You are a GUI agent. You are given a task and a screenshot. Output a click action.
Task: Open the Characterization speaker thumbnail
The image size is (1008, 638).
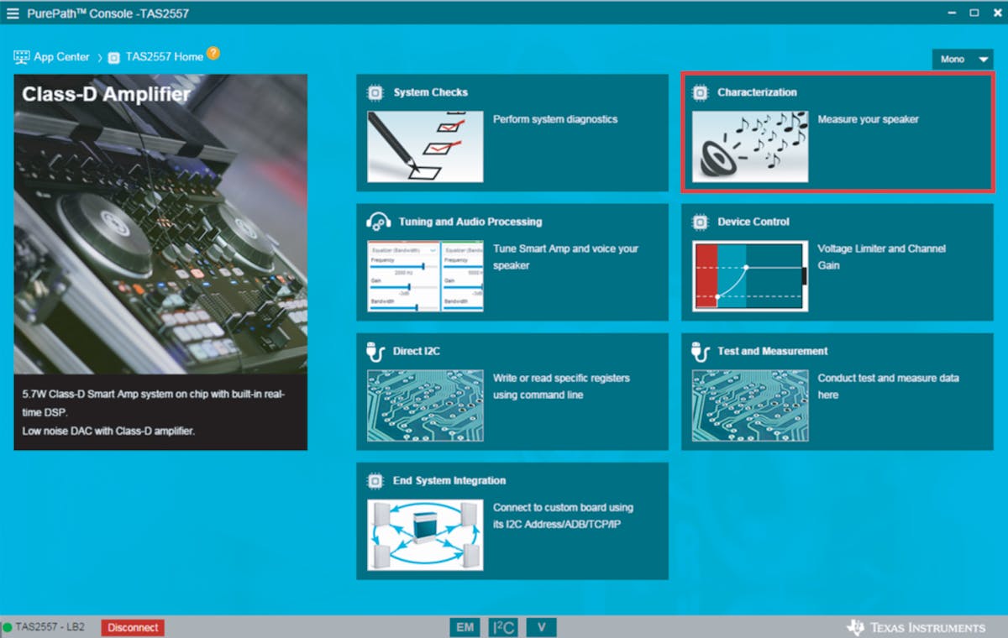tap(749, 147)
